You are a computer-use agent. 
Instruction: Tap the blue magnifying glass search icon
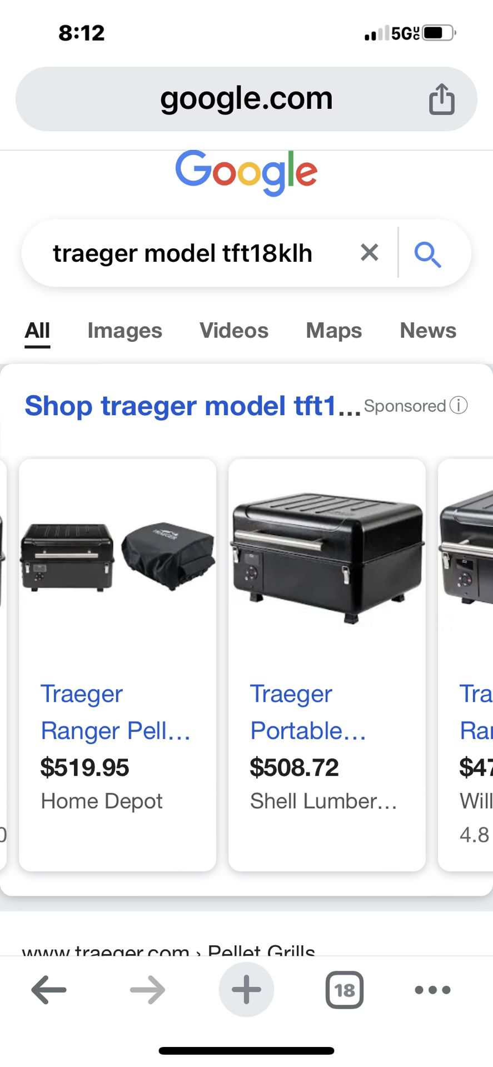[x=427, y=255]
